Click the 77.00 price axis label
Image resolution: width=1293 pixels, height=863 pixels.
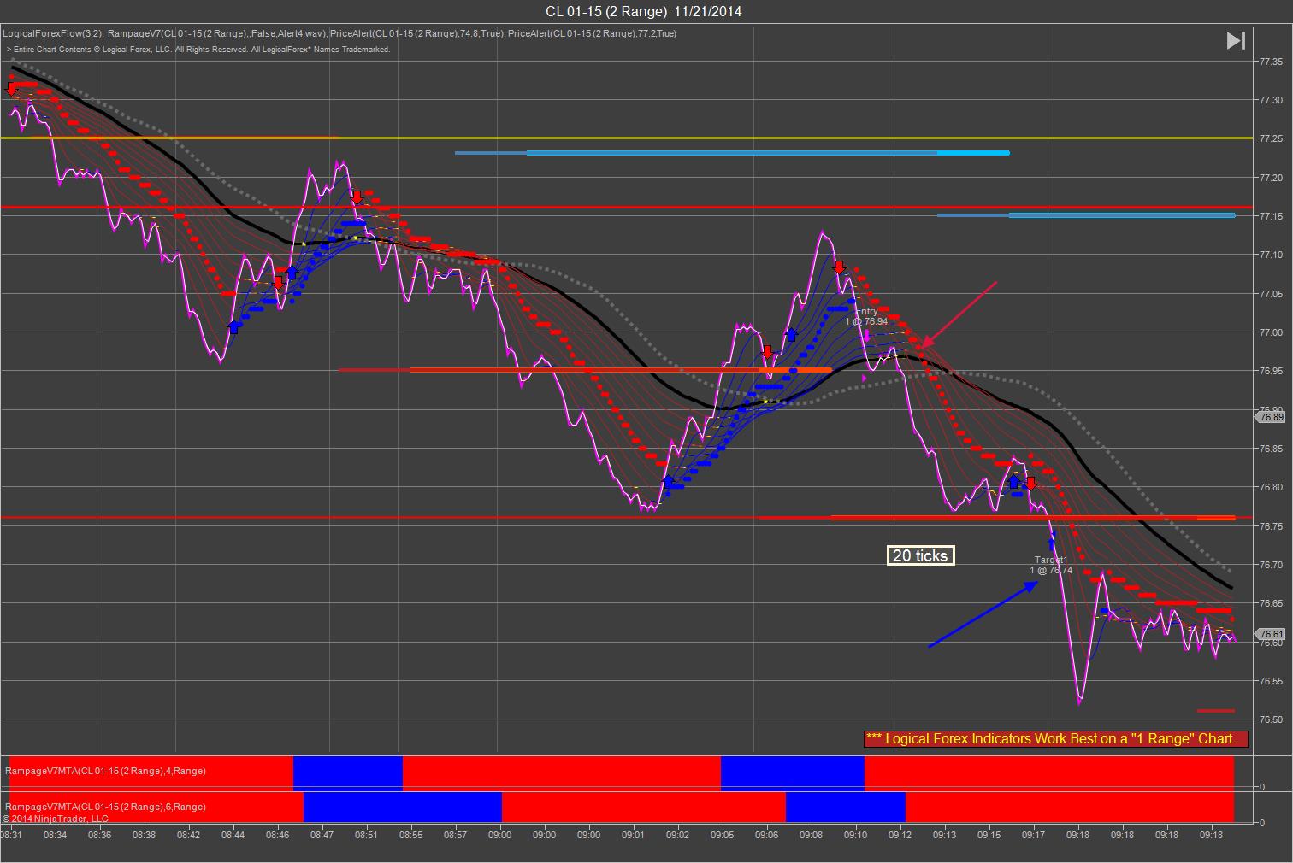pos(1270,332)
